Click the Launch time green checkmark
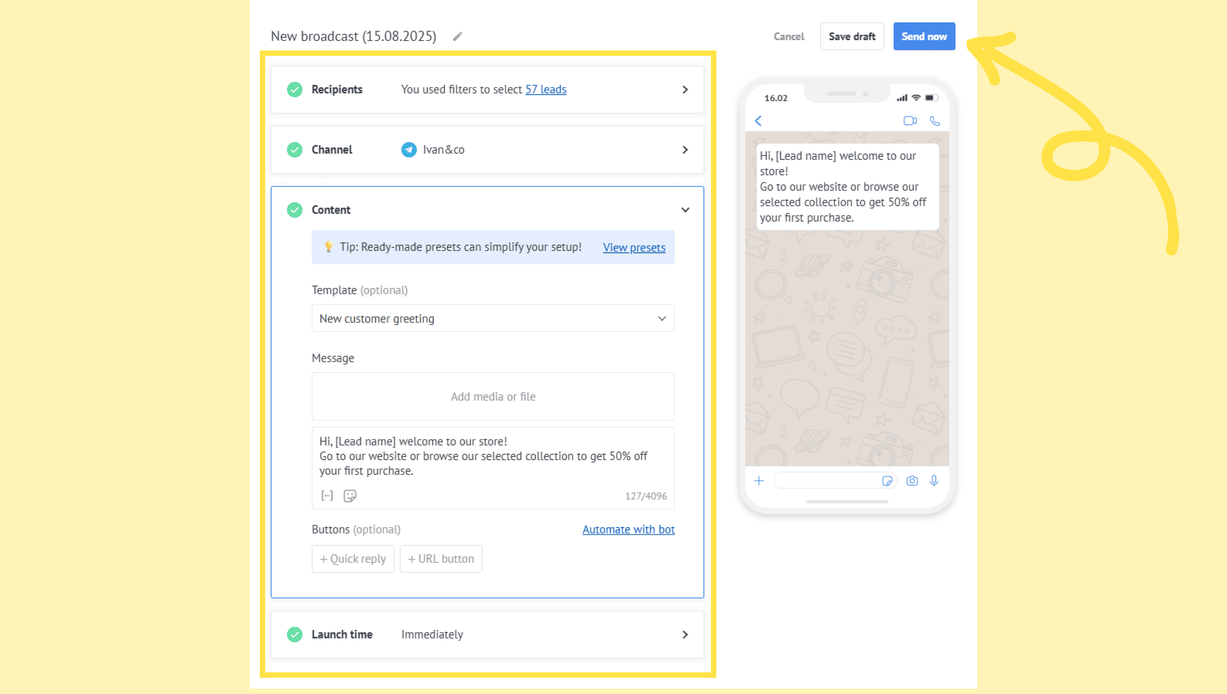The width and height of the screenshot is (1227, 694). (295, 635)
